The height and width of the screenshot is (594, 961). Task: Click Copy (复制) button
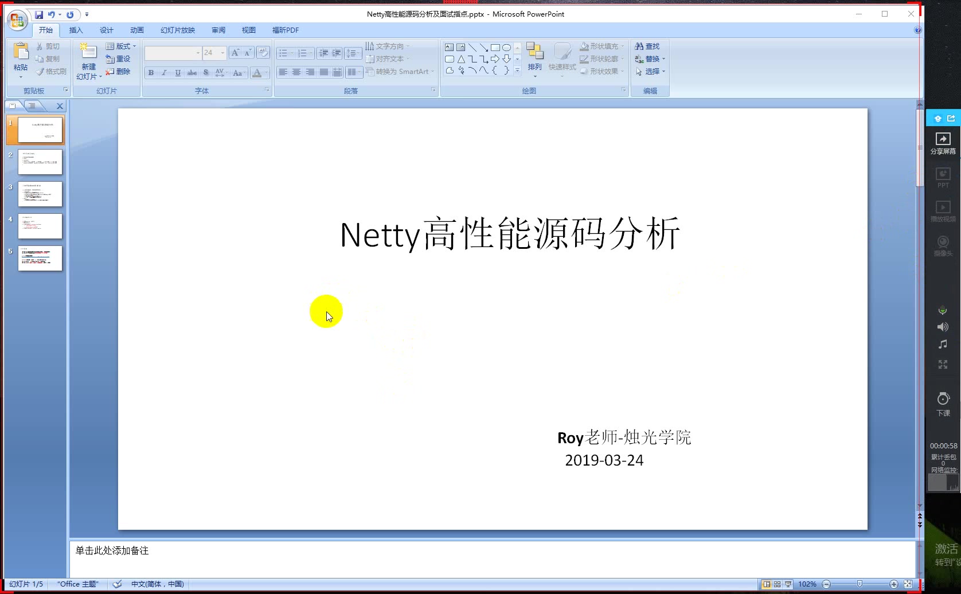point(48,59)
